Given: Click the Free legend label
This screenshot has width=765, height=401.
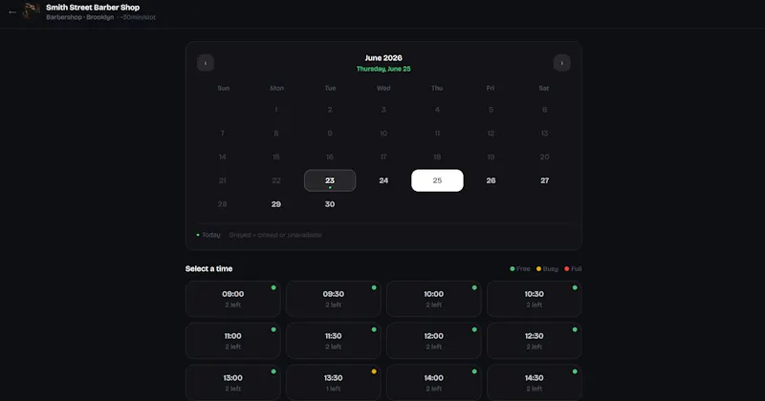Looking at the screenshot, I should click(523, 269).
